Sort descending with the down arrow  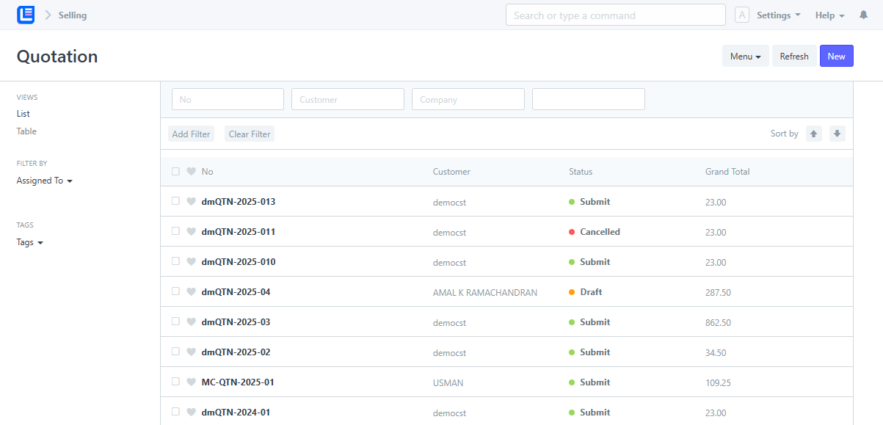[837, 134]
